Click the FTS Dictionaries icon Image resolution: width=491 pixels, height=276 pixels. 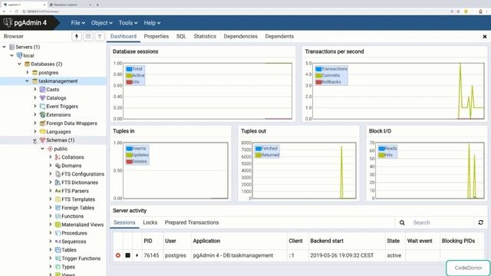tap(58, 182)
